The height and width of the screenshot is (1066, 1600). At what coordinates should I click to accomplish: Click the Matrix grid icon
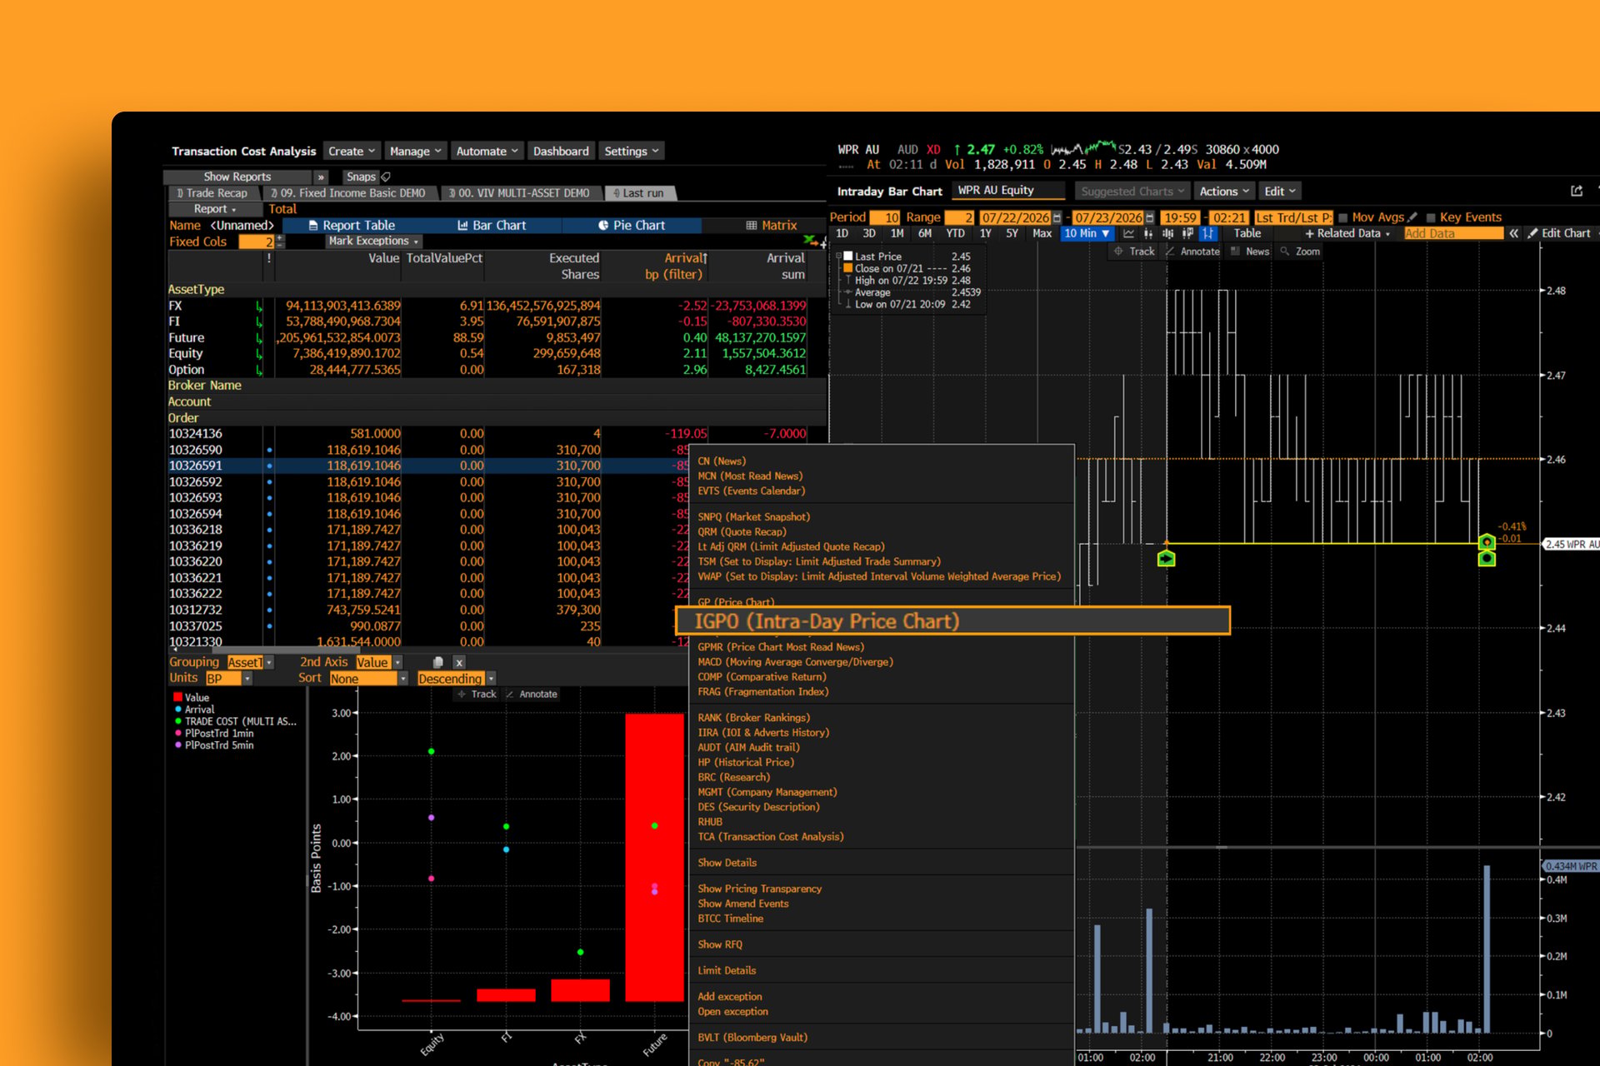point(752,226)
